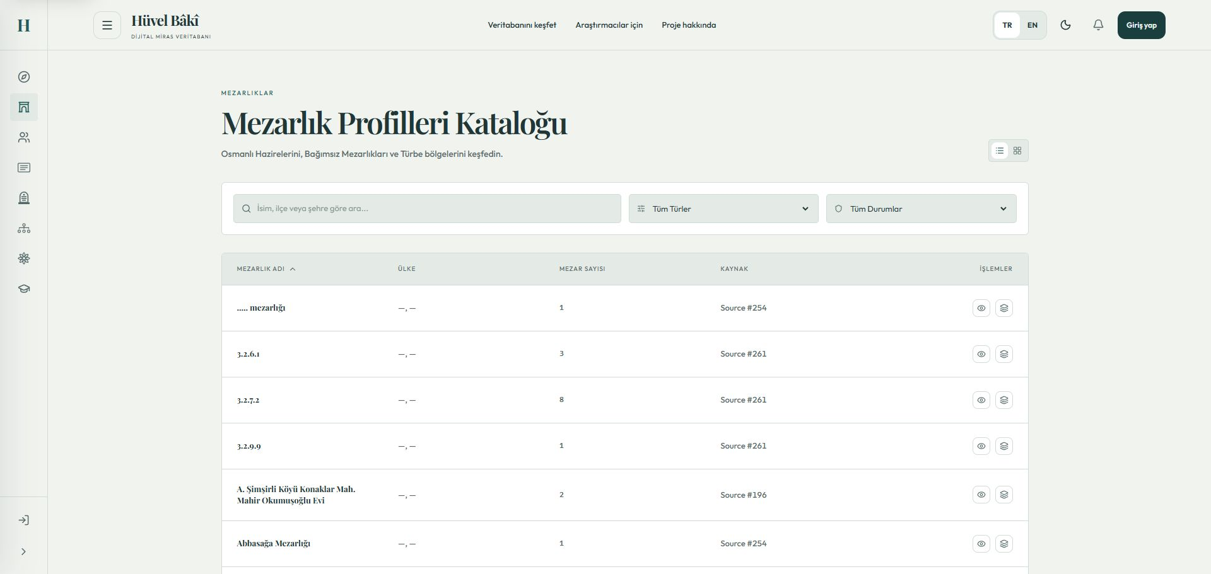This screenshot has height=574, width=1211.
Task: Open Veritabanını keşfet menu
Action: point(522,25)
